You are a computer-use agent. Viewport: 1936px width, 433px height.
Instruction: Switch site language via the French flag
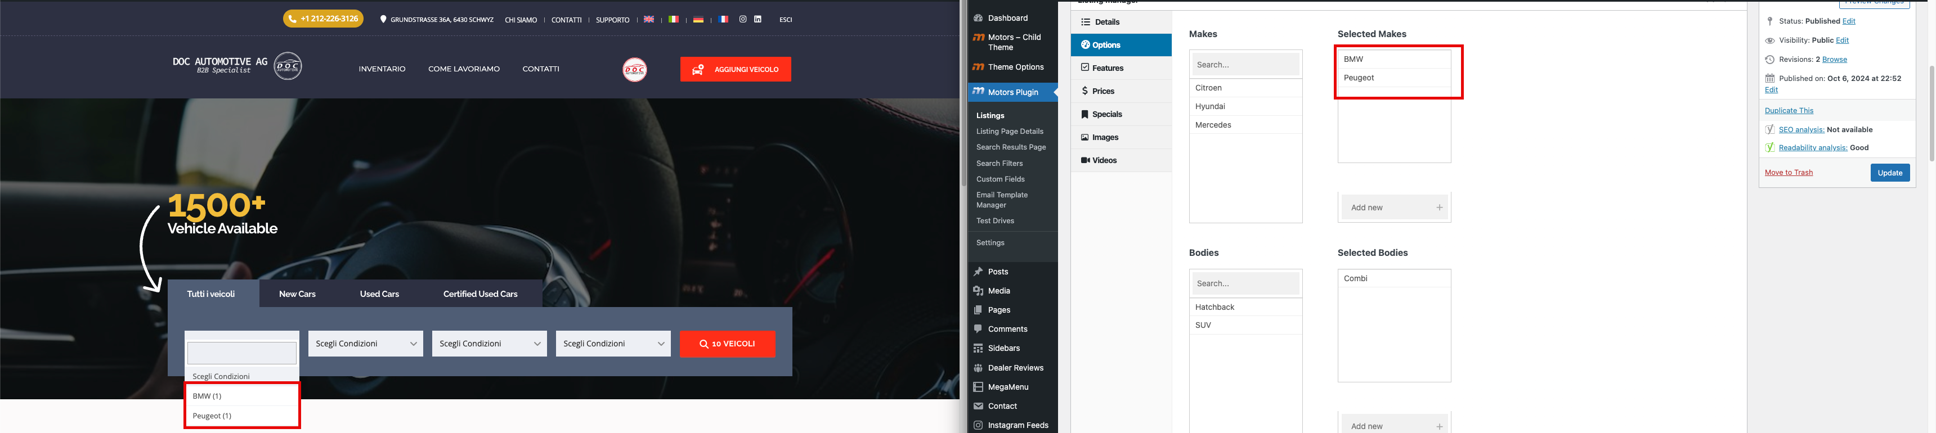pos(723,20)
